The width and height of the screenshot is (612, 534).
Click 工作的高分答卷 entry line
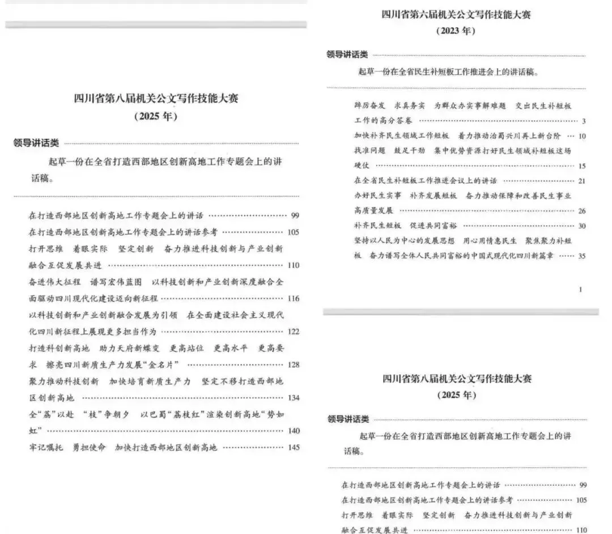pos(470,121)
